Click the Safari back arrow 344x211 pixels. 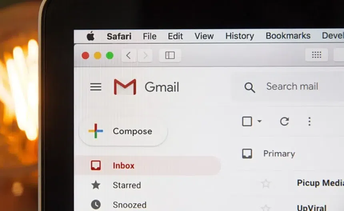point(128,55)
